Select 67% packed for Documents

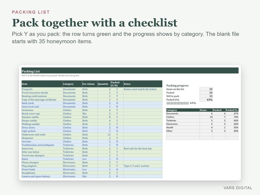point(232,114)
